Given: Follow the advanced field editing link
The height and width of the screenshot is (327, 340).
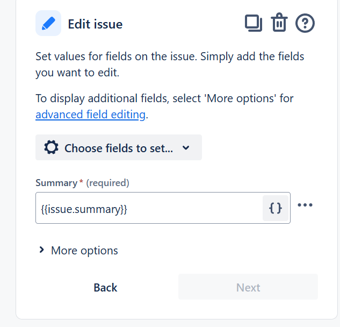Looking at the screenshot, I should tap(90, 115).
